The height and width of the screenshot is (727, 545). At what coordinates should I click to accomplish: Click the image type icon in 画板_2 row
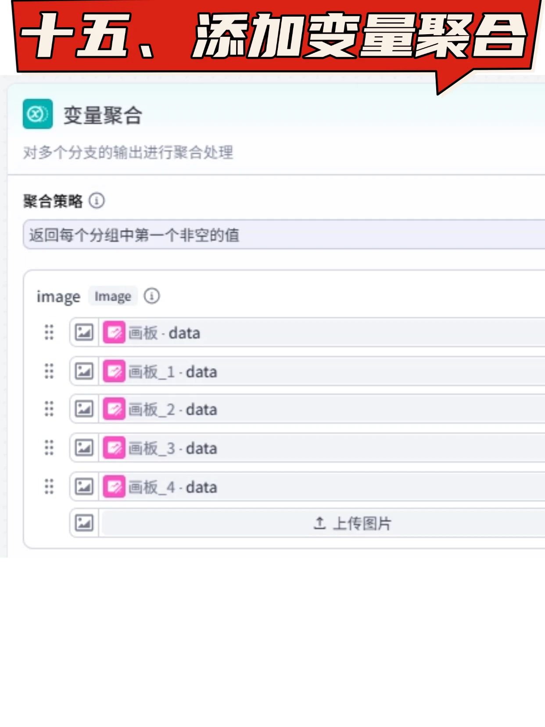(x=84, y=409)
